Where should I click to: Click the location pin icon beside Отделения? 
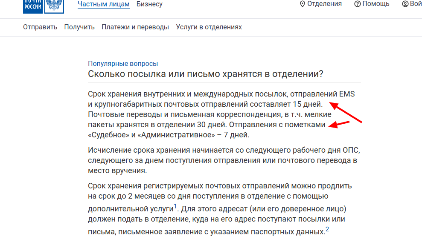[303, 4]
